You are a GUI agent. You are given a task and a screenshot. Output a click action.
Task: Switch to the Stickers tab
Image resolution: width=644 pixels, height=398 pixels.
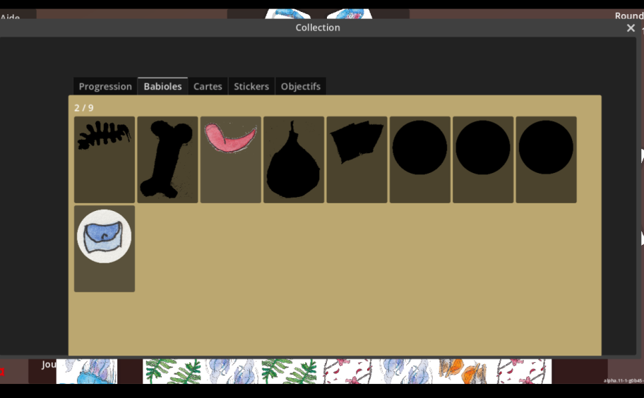[x=251, y=86]
